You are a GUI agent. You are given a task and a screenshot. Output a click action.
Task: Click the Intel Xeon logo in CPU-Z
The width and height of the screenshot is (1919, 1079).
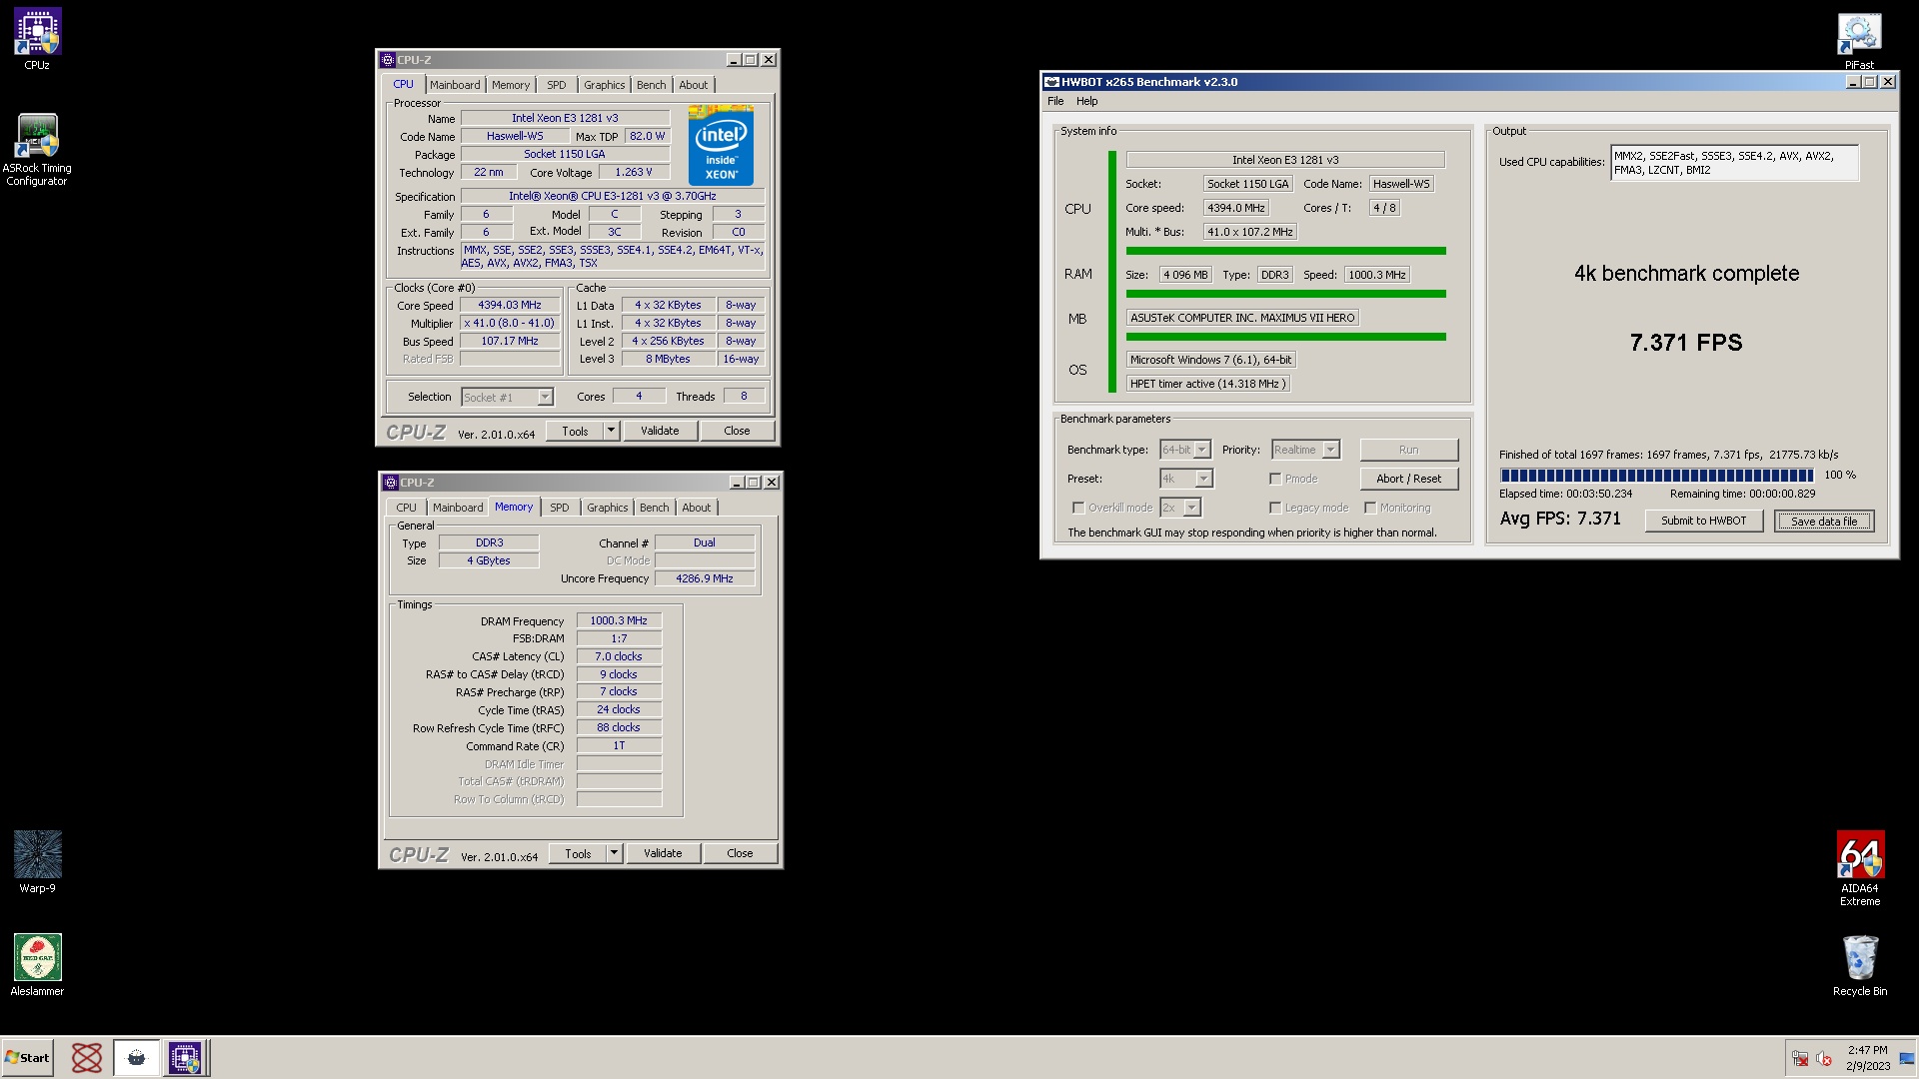(721, 145)
